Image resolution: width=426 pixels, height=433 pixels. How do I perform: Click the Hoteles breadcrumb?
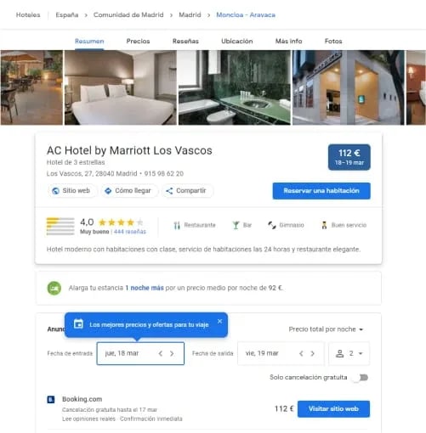click(28, 14)
